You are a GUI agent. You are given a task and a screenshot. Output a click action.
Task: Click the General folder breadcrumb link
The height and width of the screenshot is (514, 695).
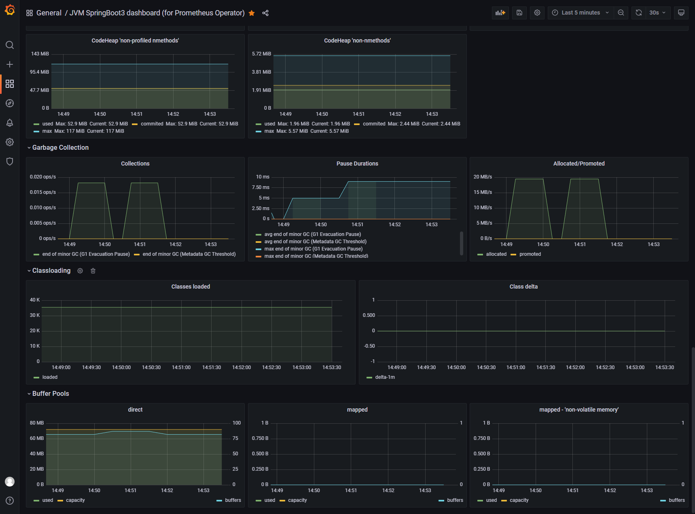49,13
